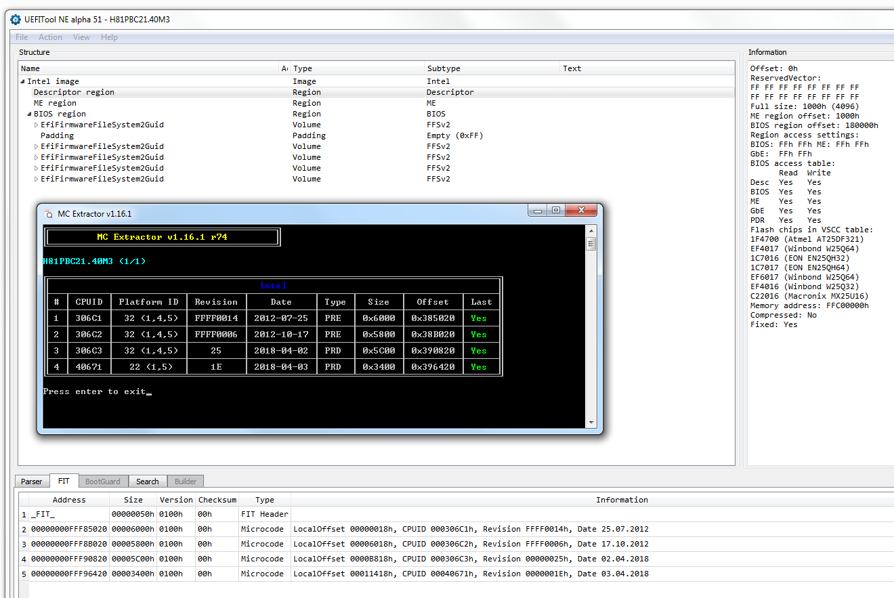Select the _FIT_ header row in FIT table
Viewport: 894px width, 598px height.
coord(456,514)
